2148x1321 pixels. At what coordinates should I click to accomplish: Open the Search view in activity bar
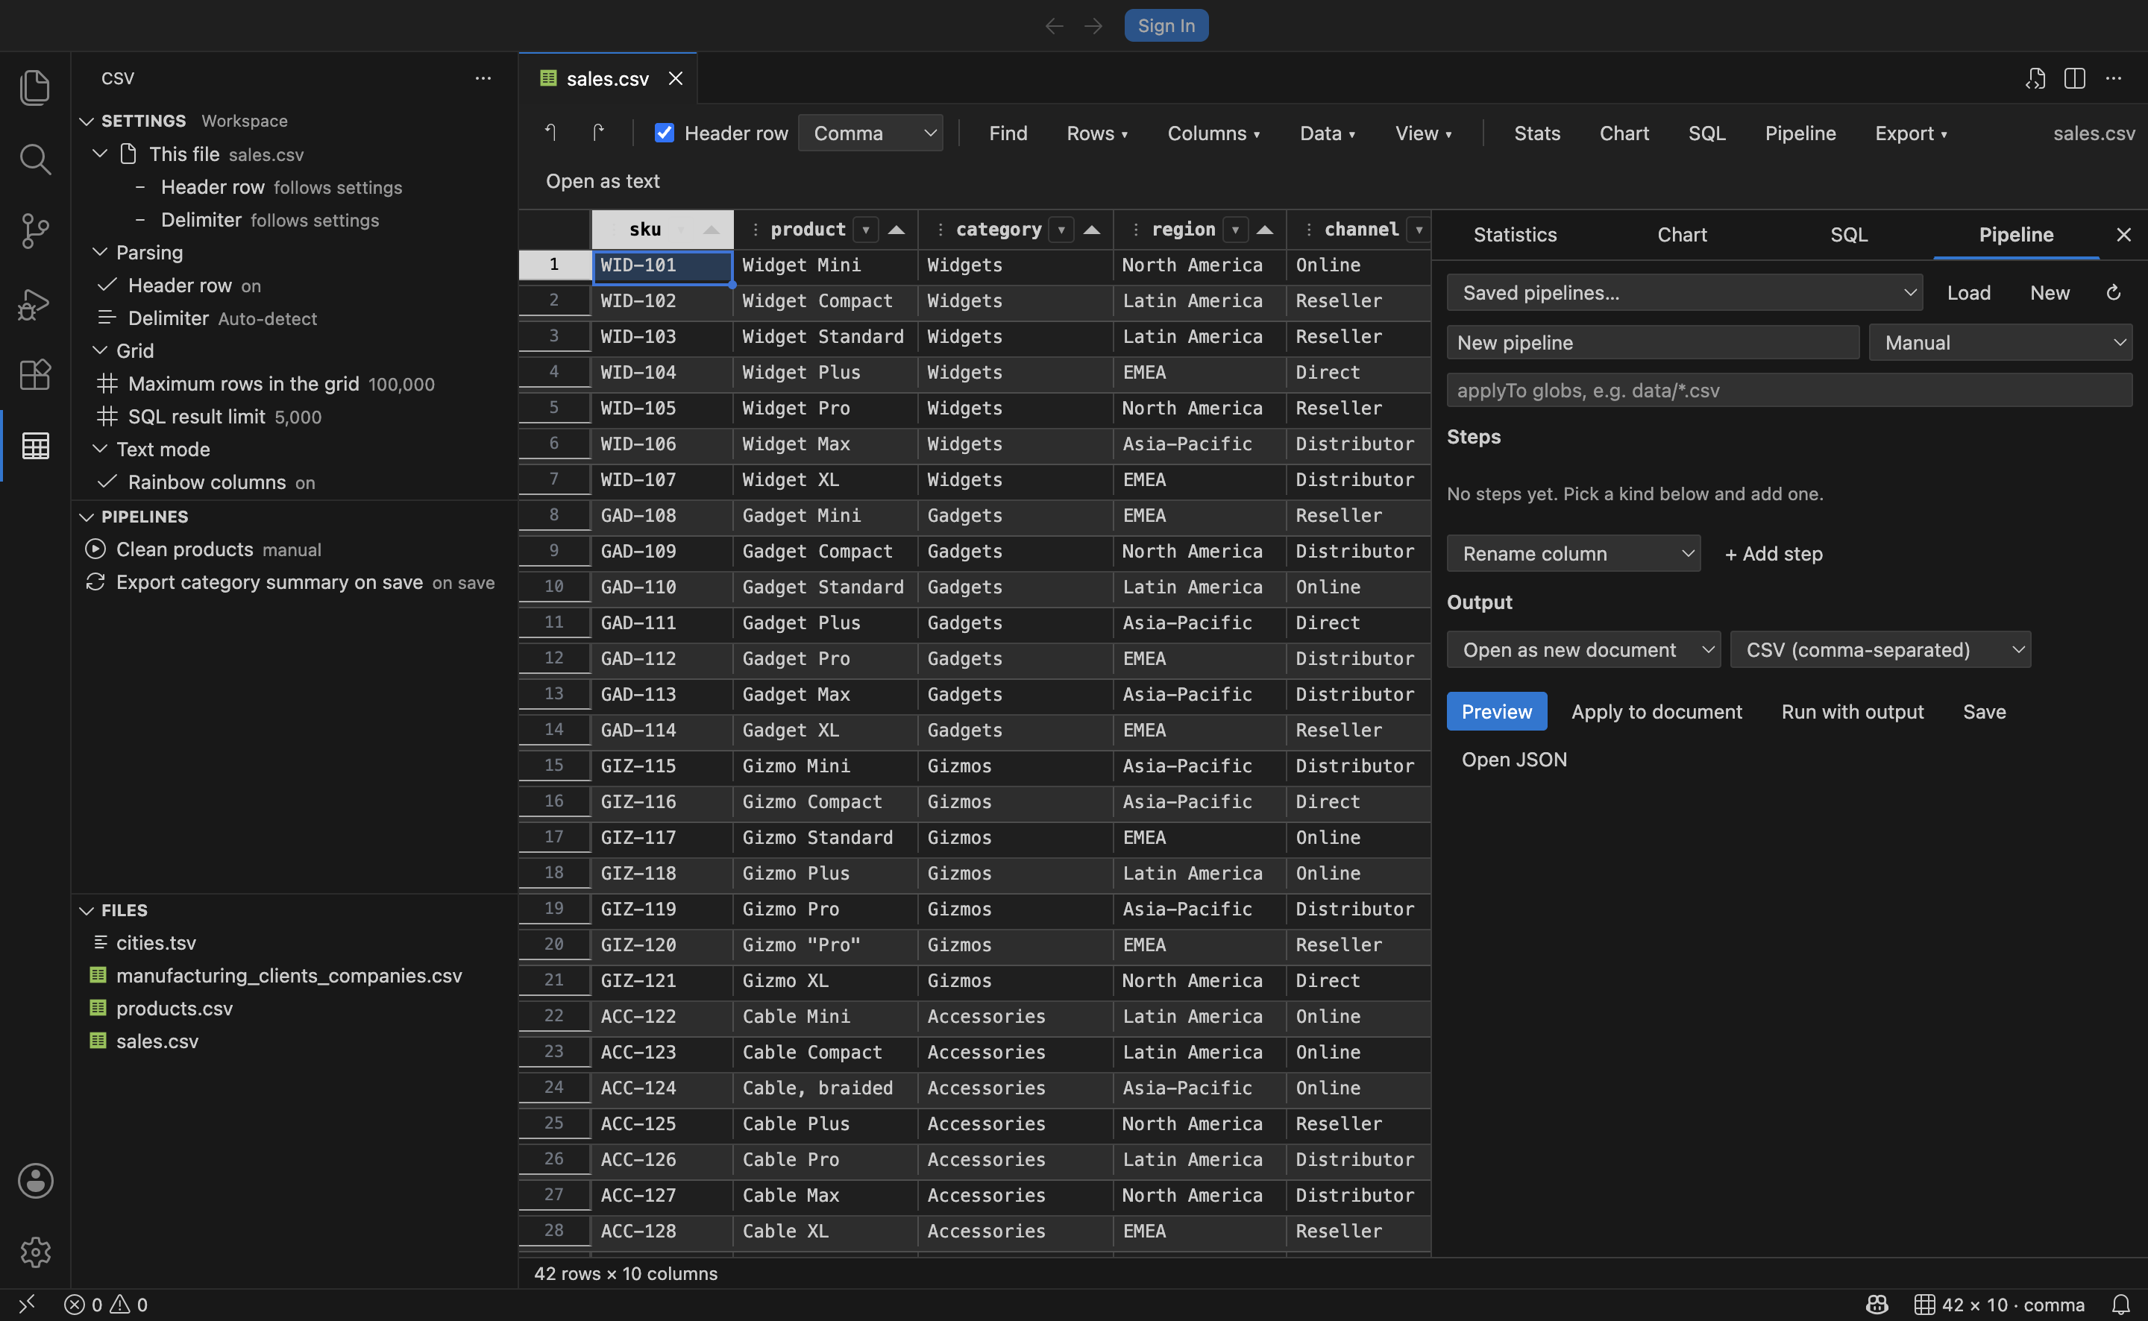click(35, 159)
